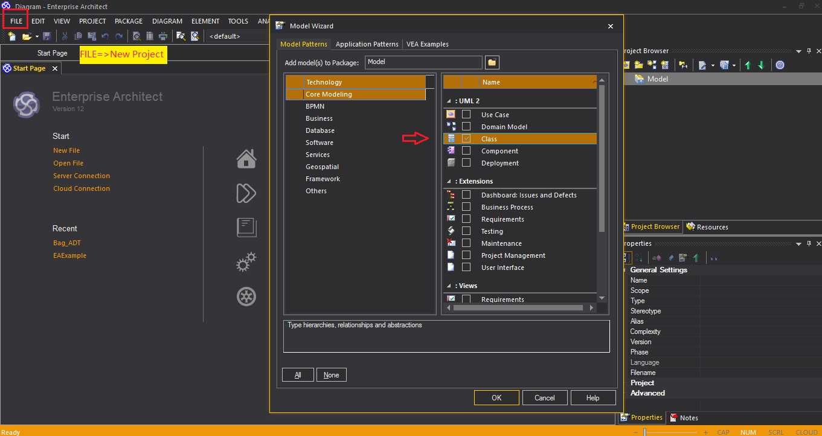Screen dimensions: 822x436
Task: Click the Print Preview toolbar icon
Action: (x=137, y=36)
